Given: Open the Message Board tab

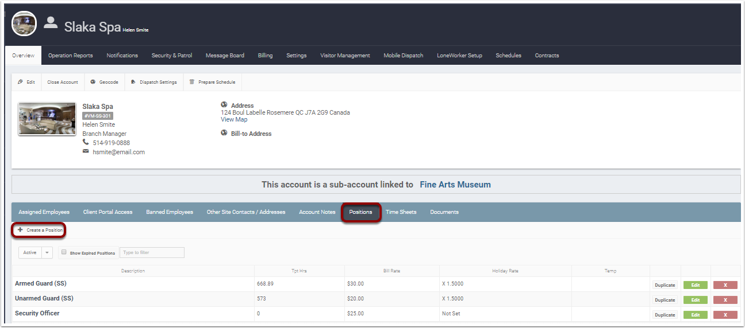Looking at the screenshot, I should pyautogui.click(x=225, y=56).
